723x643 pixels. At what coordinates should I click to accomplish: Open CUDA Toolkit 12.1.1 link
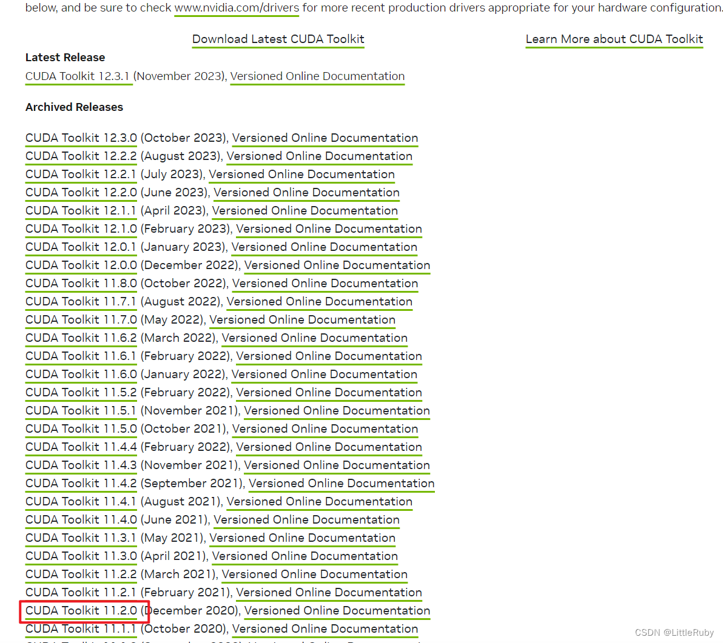click(x=81, y=210)
